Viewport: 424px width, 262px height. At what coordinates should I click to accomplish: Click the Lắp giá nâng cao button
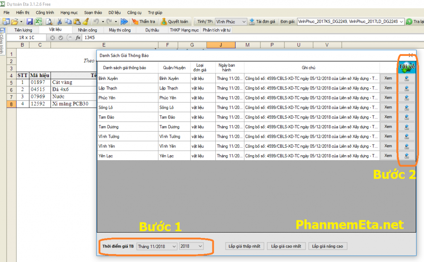coord(328,246)
